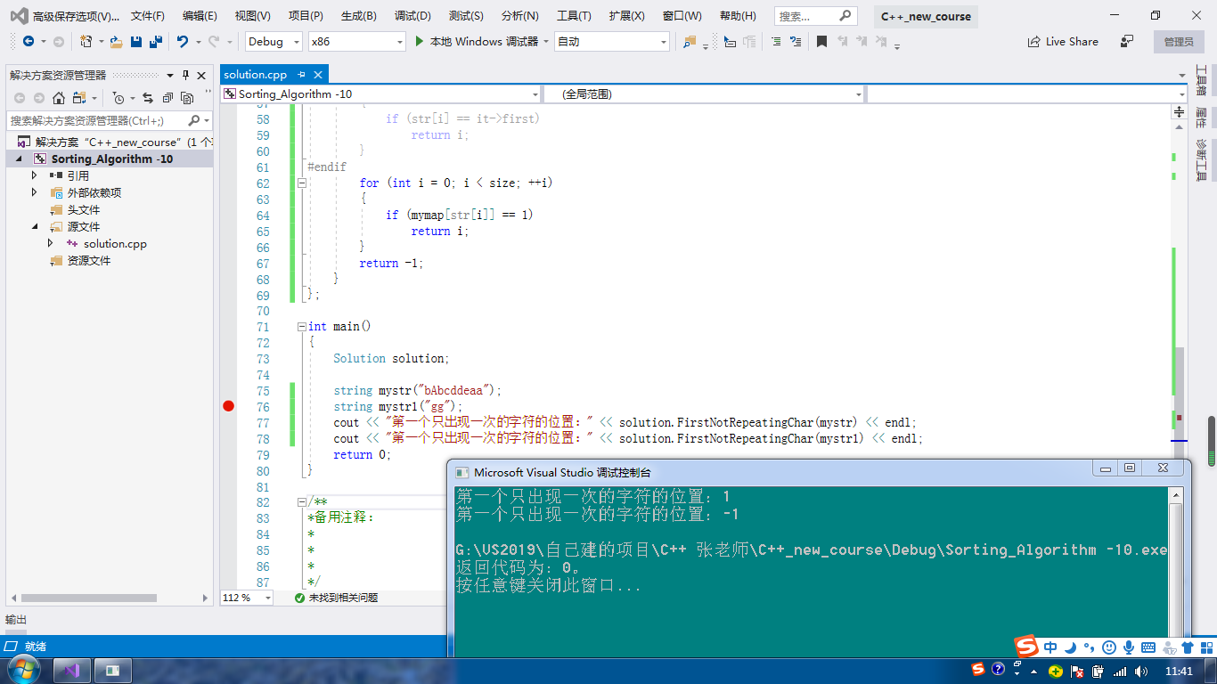Screen dimensions: 1217x684
Task: Toggle Sogou punctuation mode icon
Action: (x=1090, y=647)
